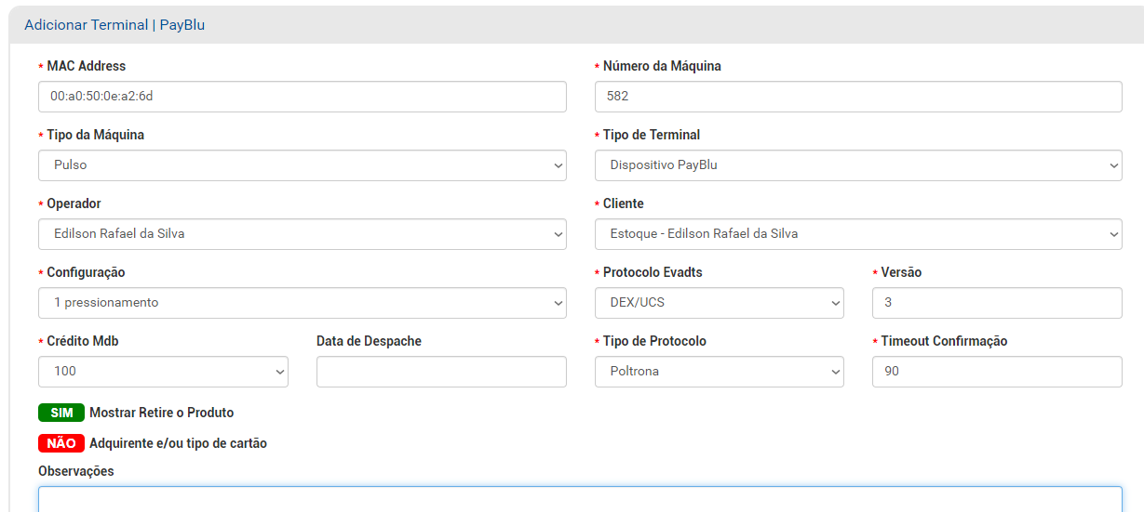Open the Crédito Mdb dropdown

[x=163, y=372]
